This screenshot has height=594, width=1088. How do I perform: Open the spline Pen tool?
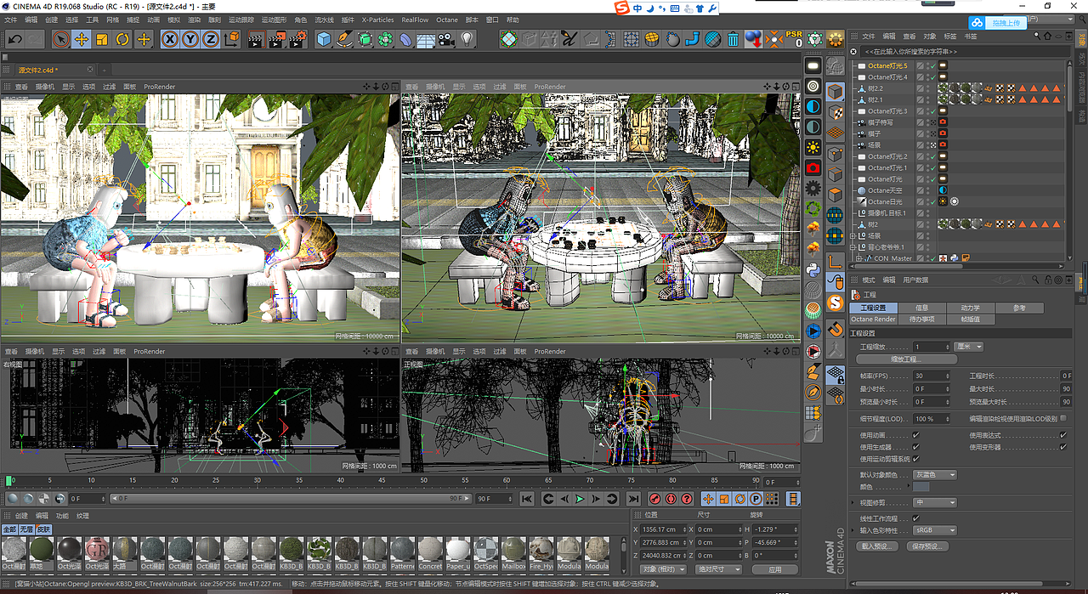pos(344,39)
